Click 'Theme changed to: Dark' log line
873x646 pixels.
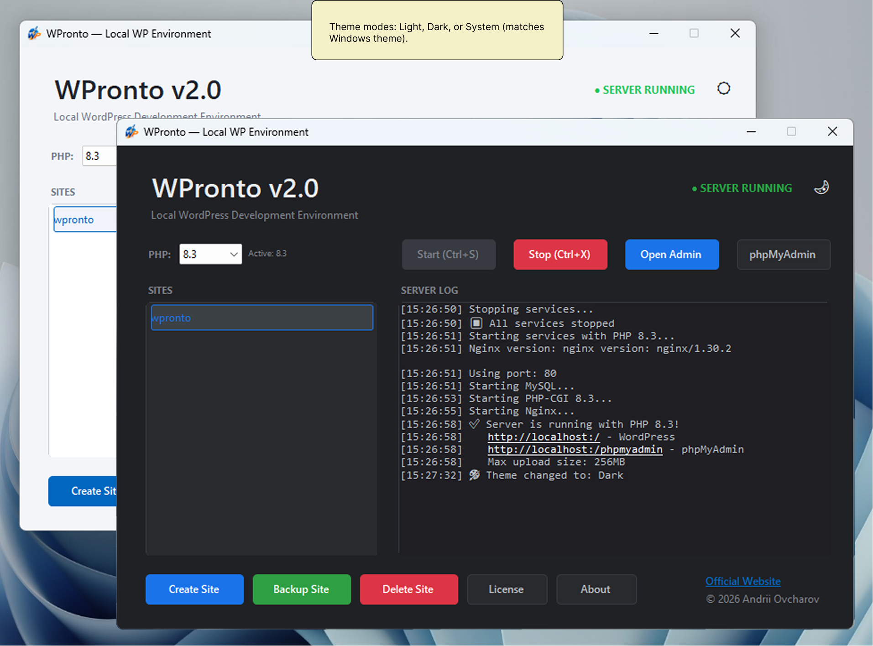(512, 475)
